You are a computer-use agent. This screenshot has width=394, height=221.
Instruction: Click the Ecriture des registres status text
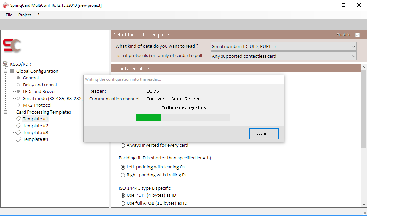183,108
